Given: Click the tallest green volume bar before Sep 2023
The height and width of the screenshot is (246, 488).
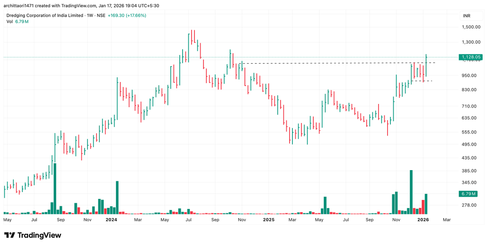Looking at the screenshot, I should point(55,189).
